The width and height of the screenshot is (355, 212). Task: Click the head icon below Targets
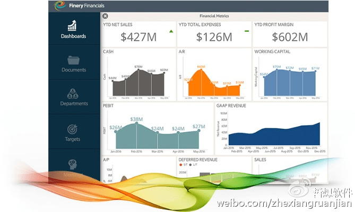73,164
